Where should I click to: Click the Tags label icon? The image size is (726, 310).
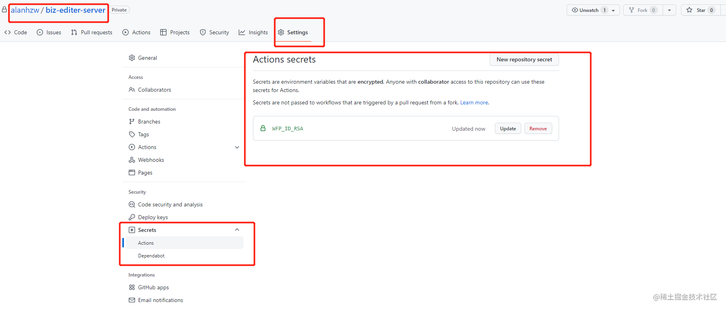pyautogui.click(x=132, y=134)
